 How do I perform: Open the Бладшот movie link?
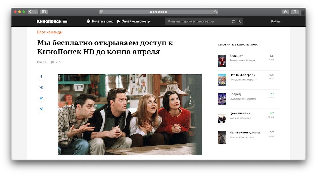pyautogui.click(x=236, y=56)
